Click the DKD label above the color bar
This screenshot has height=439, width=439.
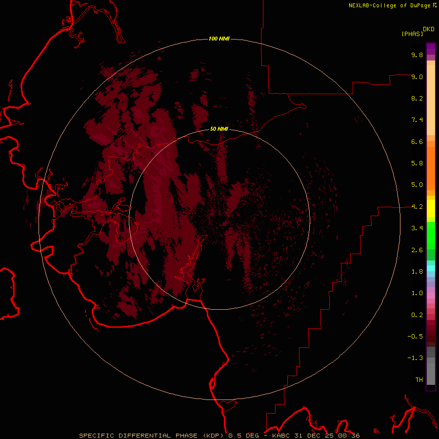[429, 29]
